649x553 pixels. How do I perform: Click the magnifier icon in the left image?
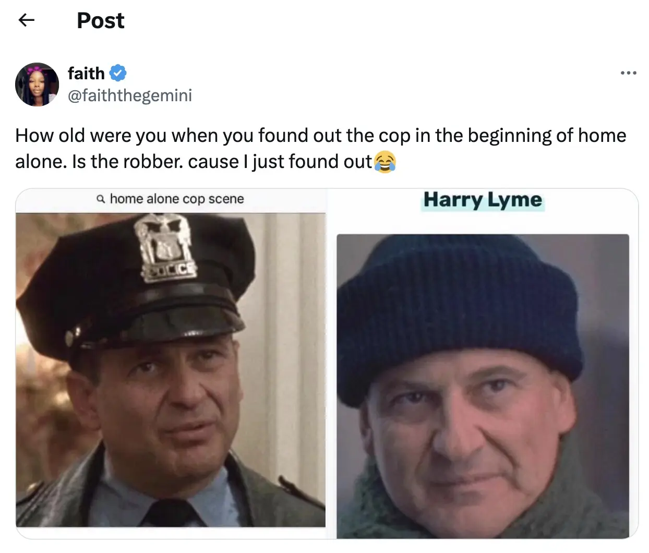101,199
